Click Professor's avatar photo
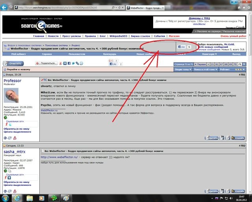 pos(11,95)
